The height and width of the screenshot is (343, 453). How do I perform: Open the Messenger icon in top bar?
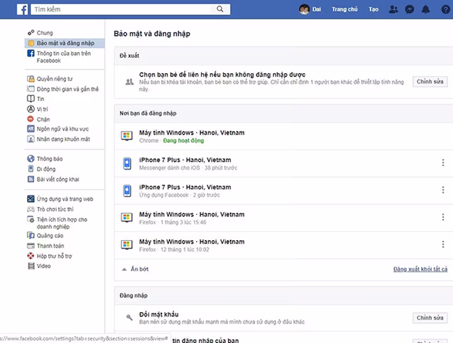tap(410, 9)
